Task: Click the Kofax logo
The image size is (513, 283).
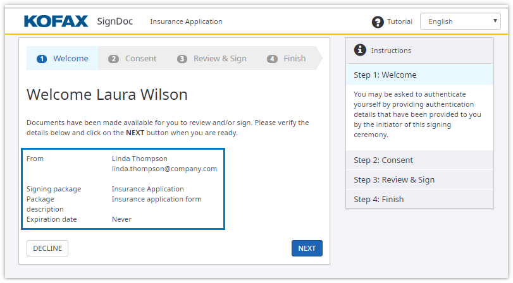Action: [x=56, y=21]
